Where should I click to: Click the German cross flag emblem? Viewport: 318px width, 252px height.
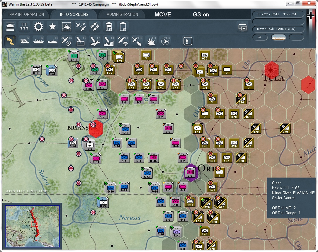pyautogui.click(x=311, y=16)
